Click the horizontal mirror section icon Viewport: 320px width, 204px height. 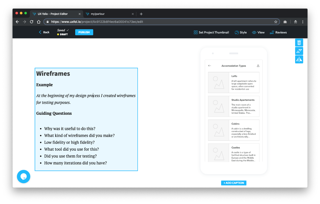[x=299, y=59]
